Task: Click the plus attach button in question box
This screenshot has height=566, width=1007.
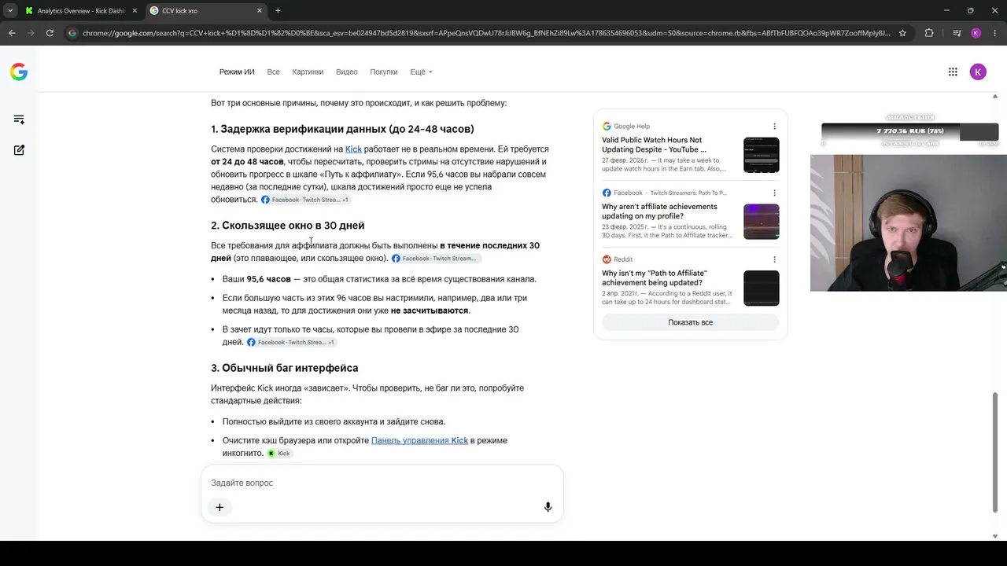Action: [x=219, y=507]
